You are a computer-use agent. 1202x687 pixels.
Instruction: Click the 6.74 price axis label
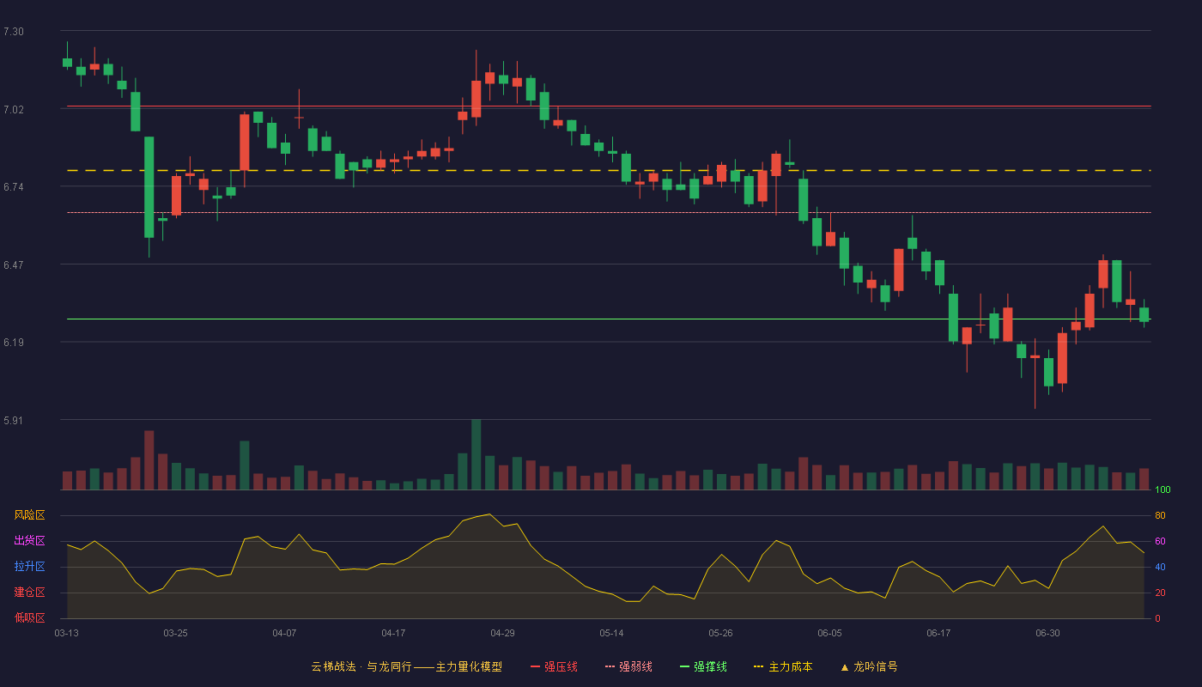click(x=14, y=187)
